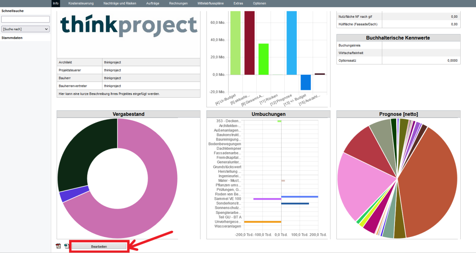Click the Dachklempner axis label
Viewport: 476px width, 253px height.
229,148
